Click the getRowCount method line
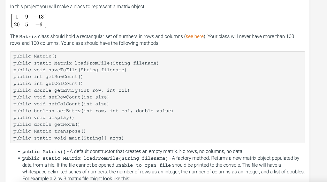This screenshot has width=327, height=182. (48, 77)
